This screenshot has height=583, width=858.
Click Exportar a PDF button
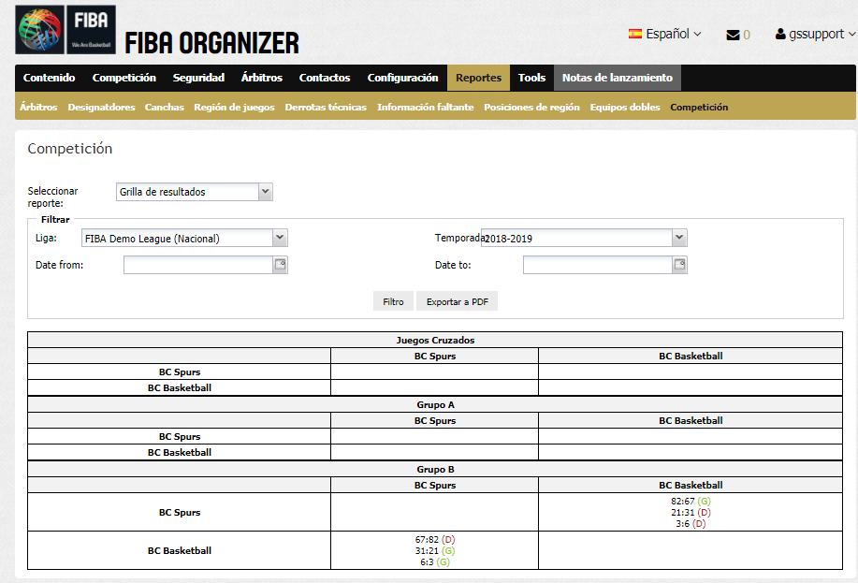(x=457, y=301)
